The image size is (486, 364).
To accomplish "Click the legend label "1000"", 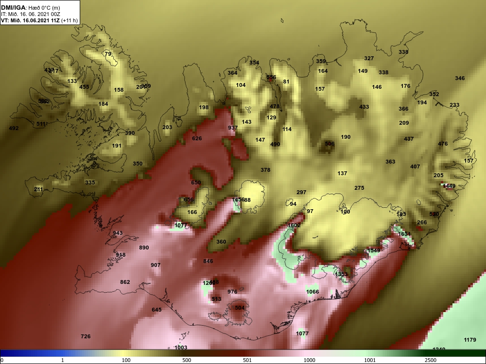I will click(x=309, y=360).
